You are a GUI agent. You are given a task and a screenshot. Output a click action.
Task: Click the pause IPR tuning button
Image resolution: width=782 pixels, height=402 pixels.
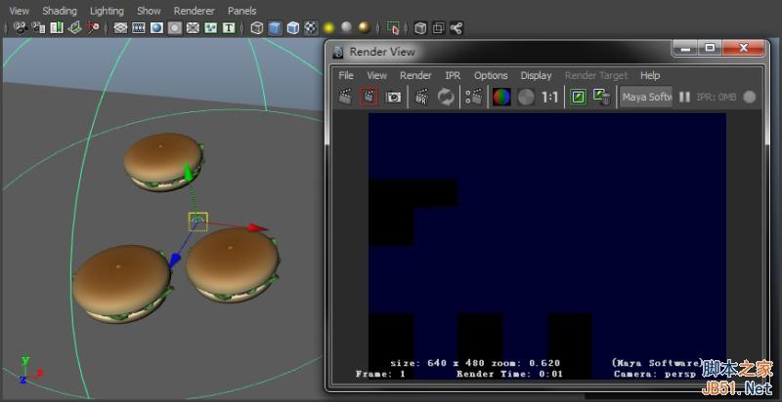[685, 97]
